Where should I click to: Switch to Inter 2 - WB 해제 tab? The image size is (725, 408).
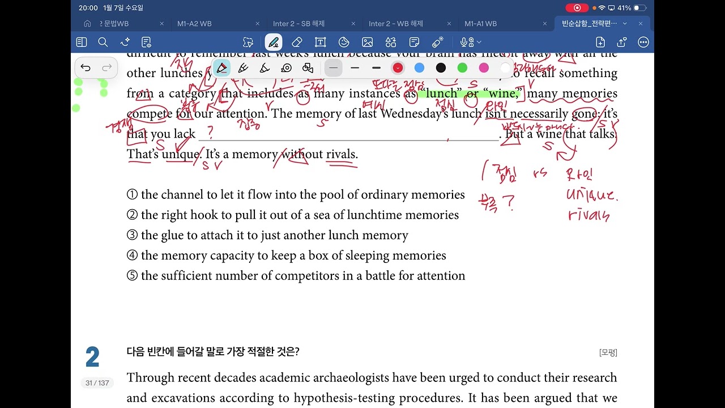[x=396, y=24]
